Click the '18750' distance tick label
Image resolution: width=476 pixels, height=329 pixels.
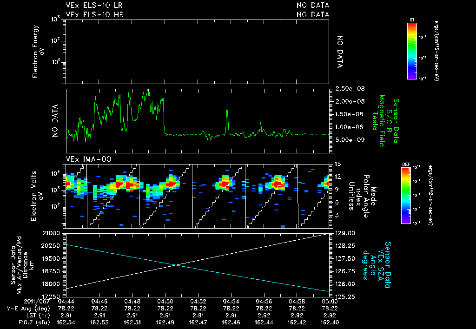point(50,271)
